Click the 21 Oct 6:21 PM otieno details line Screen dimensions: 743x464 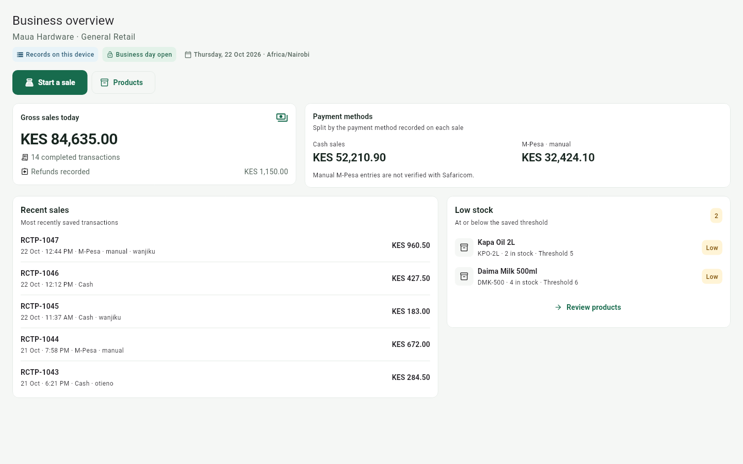[x=67, y=384]
